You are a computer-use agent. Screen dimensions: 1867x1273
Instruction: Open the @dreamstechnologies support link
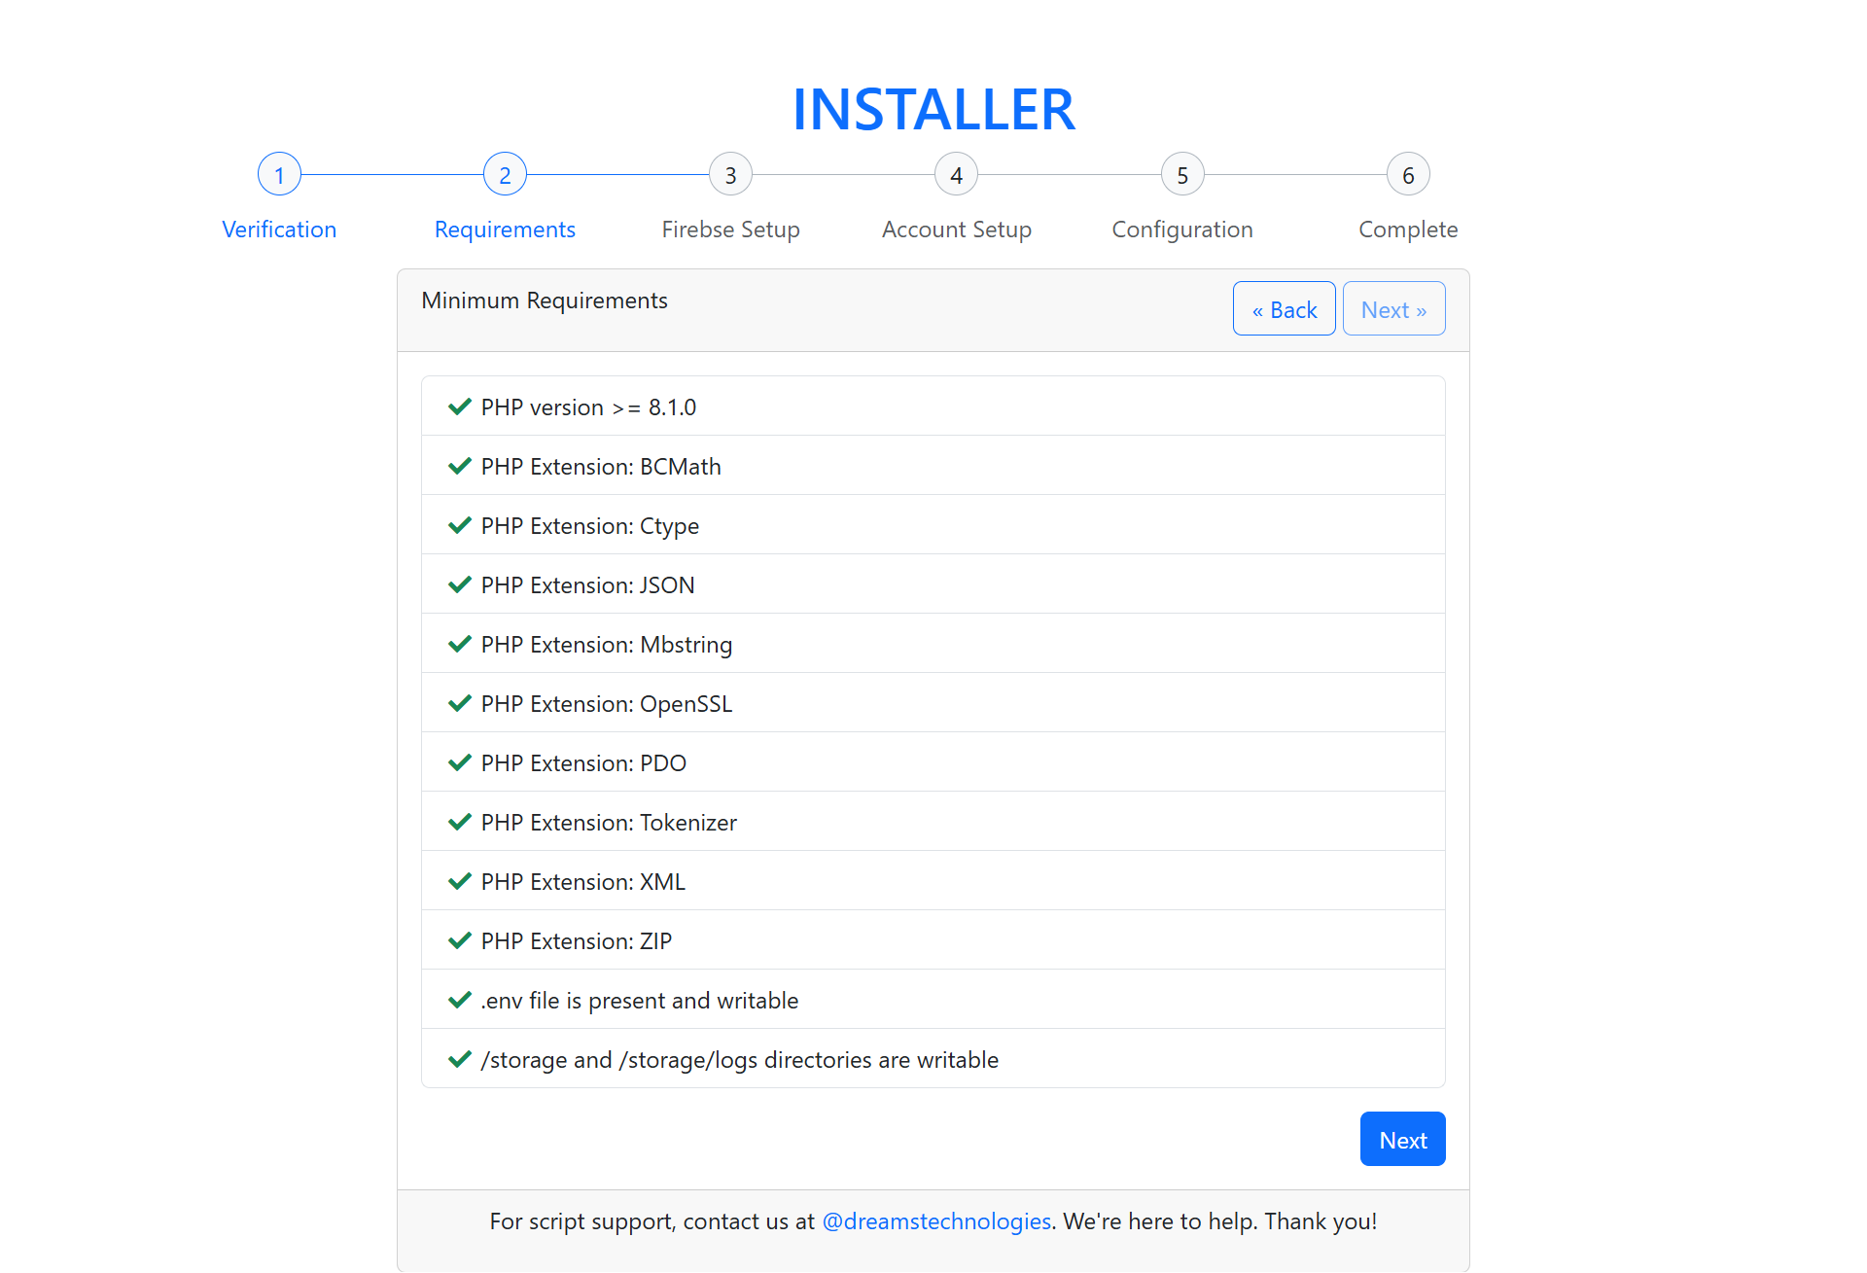point(936,1221)
